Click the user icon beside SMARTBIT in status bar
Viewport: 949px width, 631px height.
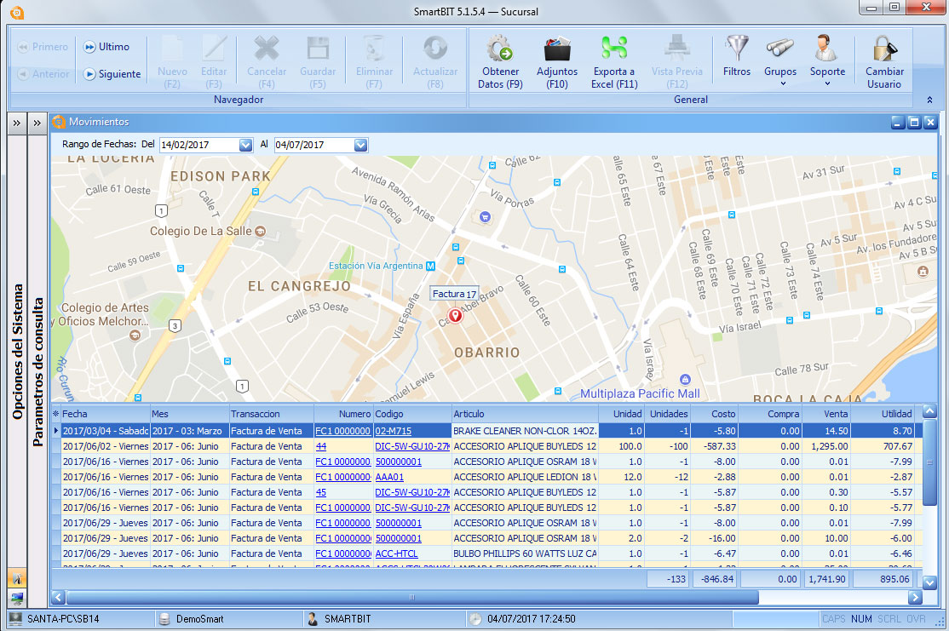313,619
